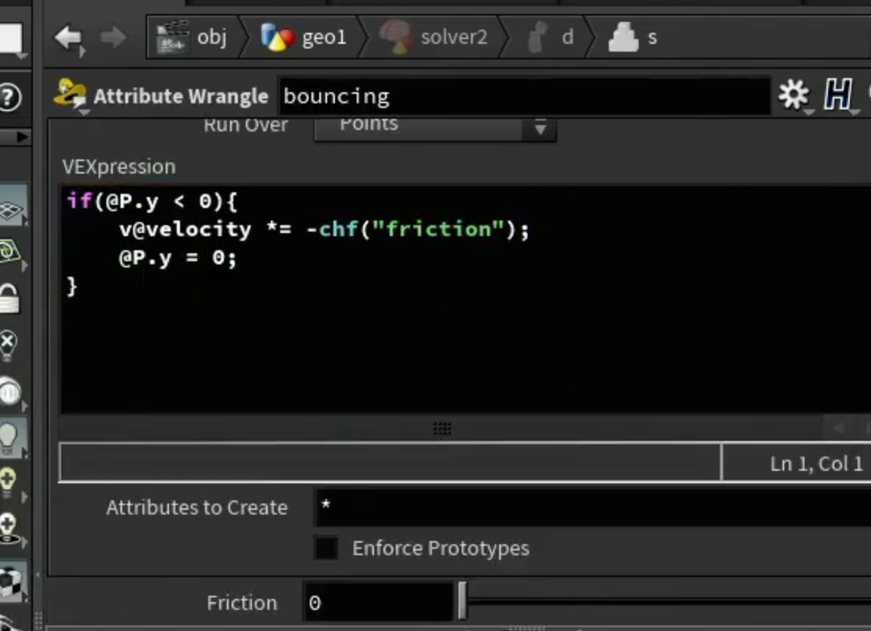Click the Attribute Wrangle node icon
Viewport: 871px width, 631px height.
70,94
